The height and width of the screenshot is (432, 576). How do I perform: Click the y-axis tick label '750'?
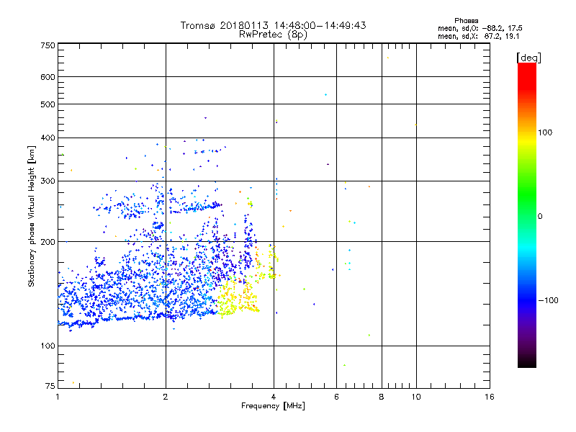click(x=48, y=45)
